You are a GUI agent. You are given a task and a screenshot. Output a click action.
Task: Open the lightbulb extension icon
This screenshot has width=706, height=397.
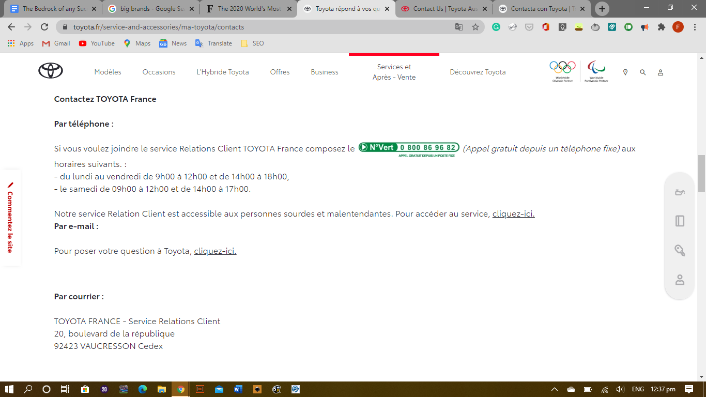tap(562, 27)
